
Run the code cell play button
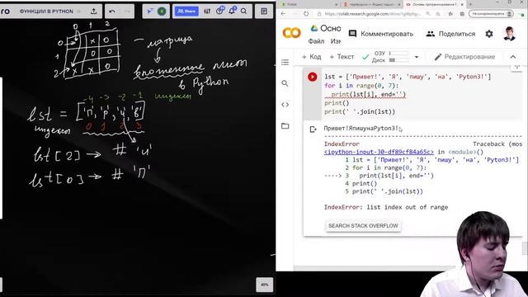312,77
